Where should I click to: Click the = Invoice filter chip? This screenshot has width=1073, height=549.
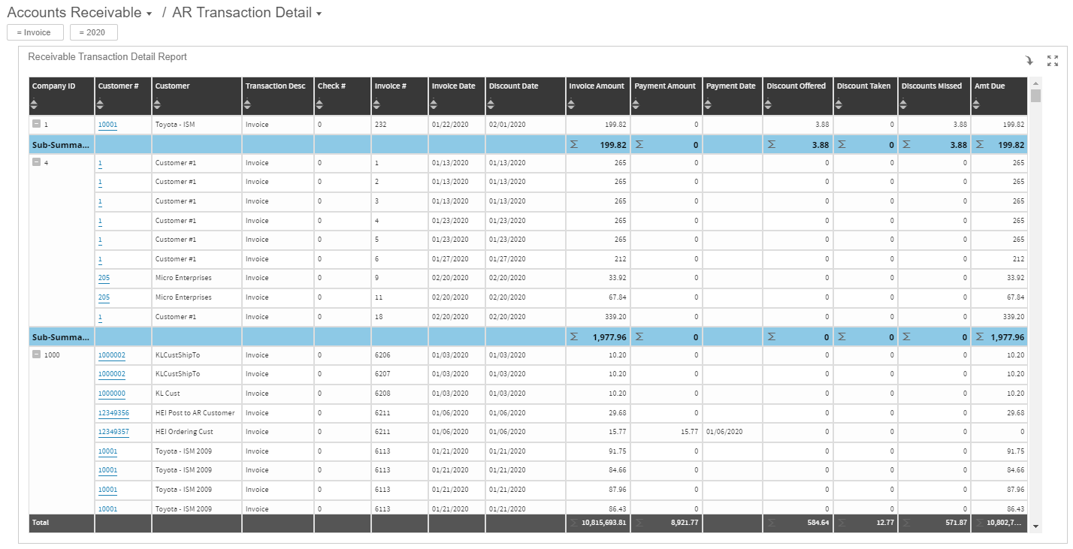click(35, 32)
